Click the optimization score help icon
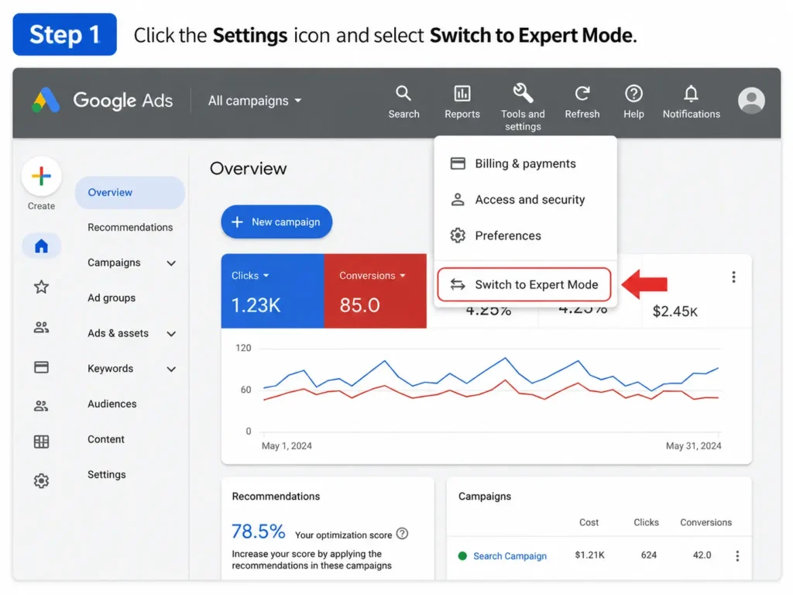Screen dimensions: 793x595 coord(402,534)
